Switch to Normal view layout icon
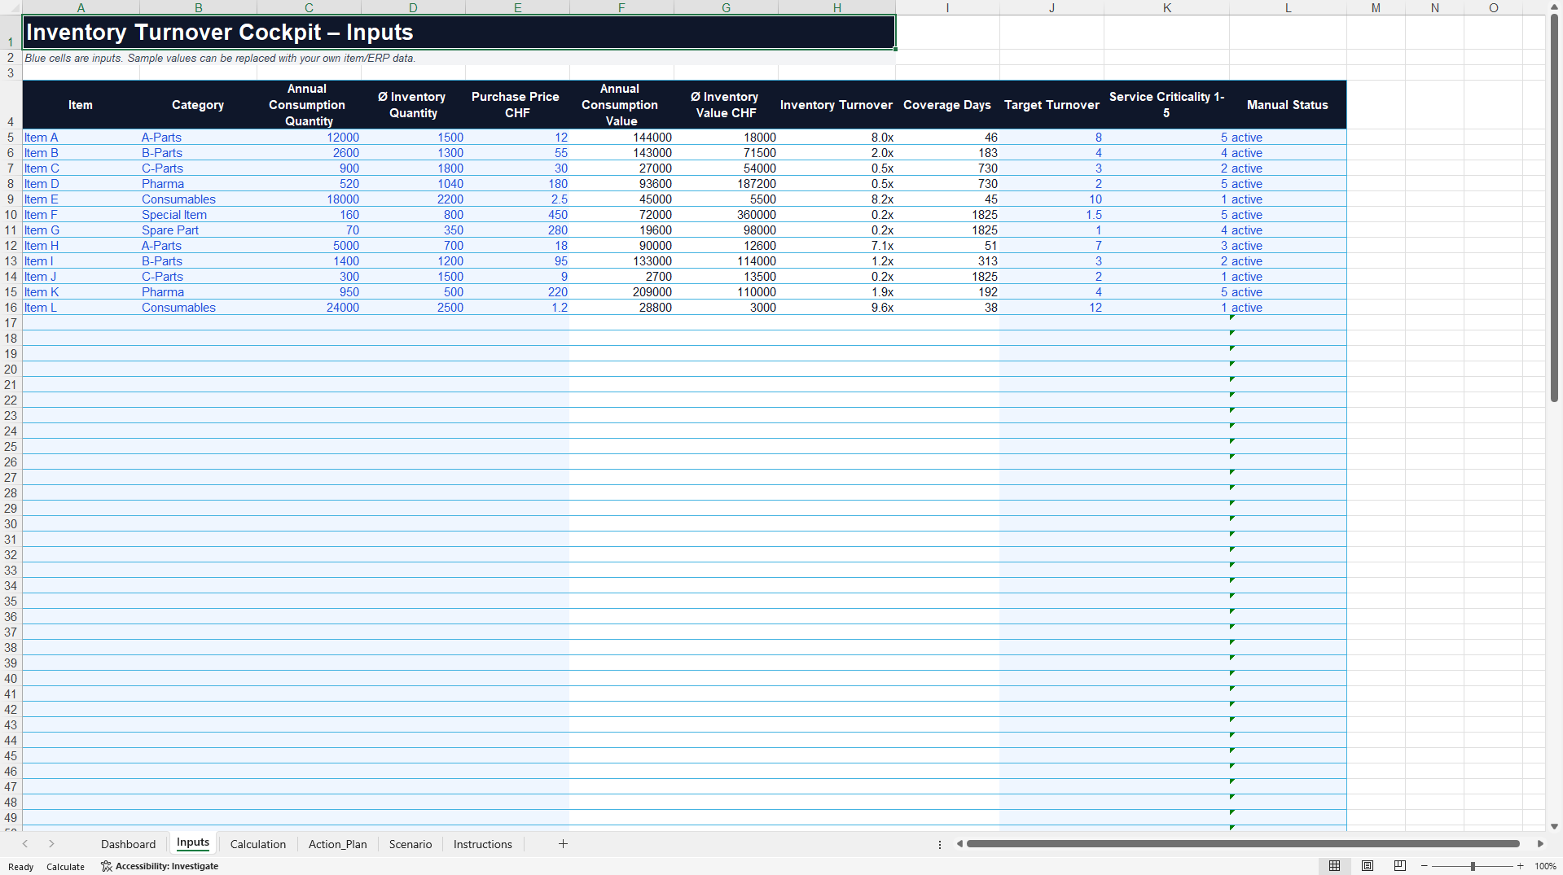Viewport: 1563px width, 875px height. tap(1334, 866)
